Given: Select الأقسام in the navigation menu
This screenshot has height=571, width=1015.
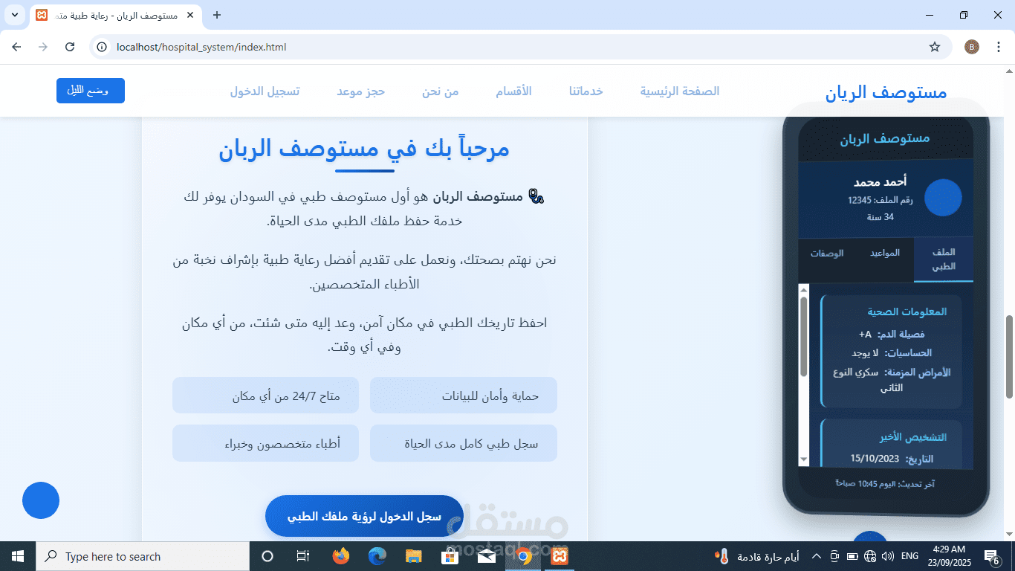Looking at the screenshot, I should pyautogui.click(x=513, y=91).
